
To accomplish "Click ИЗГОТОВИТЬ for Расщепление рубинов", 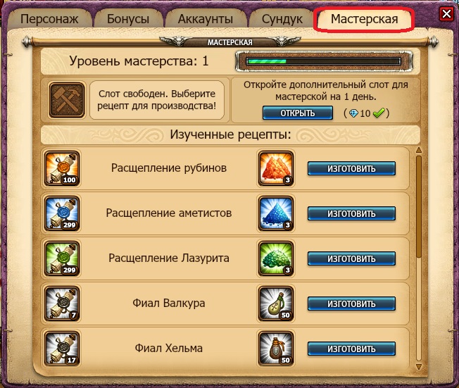I will coord(351,169).
